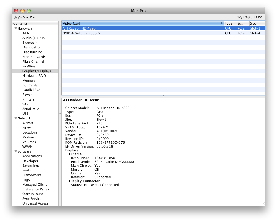Select Startup Items entry
This screenshot has width=277, height=222.
(33, 194)
